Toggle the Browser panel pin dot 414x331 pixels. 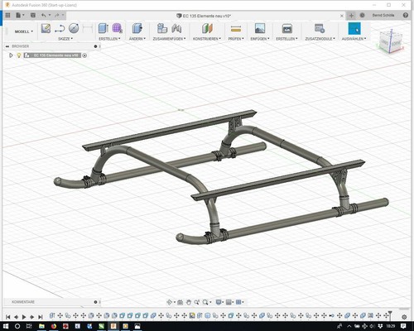(95, 46)
